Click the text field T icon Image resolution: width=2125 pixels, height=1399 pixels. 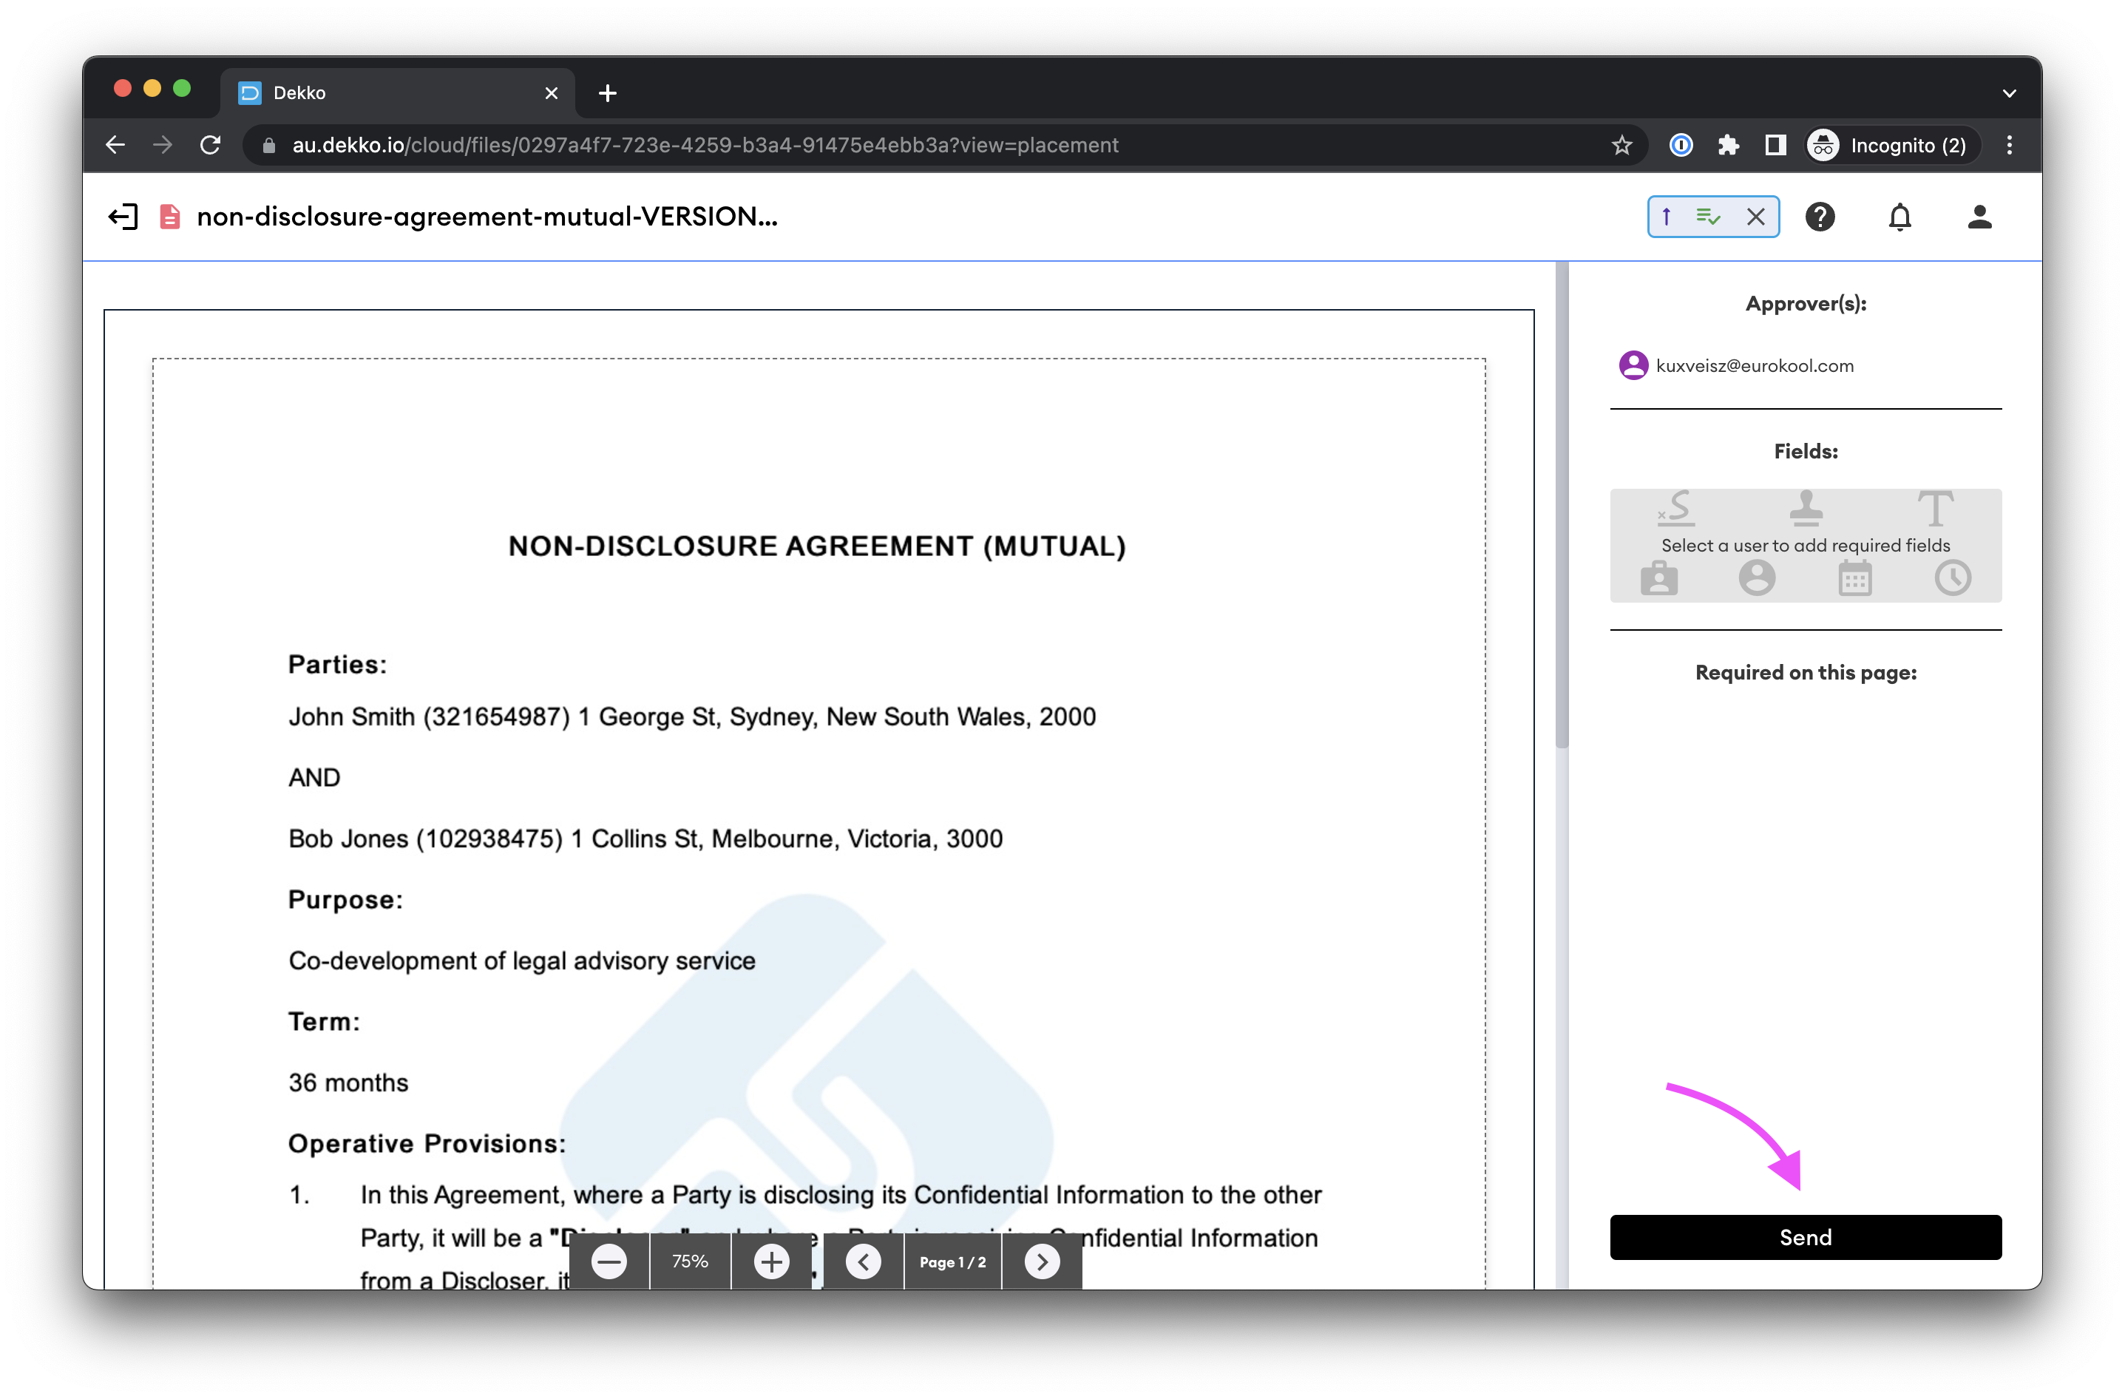pos(1935,508)
